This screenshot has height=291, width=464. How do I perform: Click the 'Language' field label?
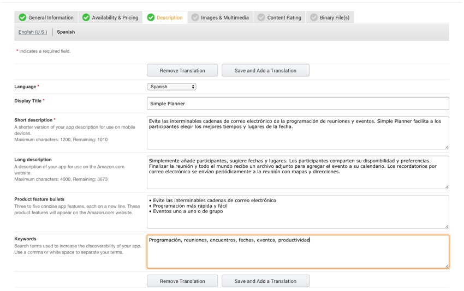tap(25, 87)
